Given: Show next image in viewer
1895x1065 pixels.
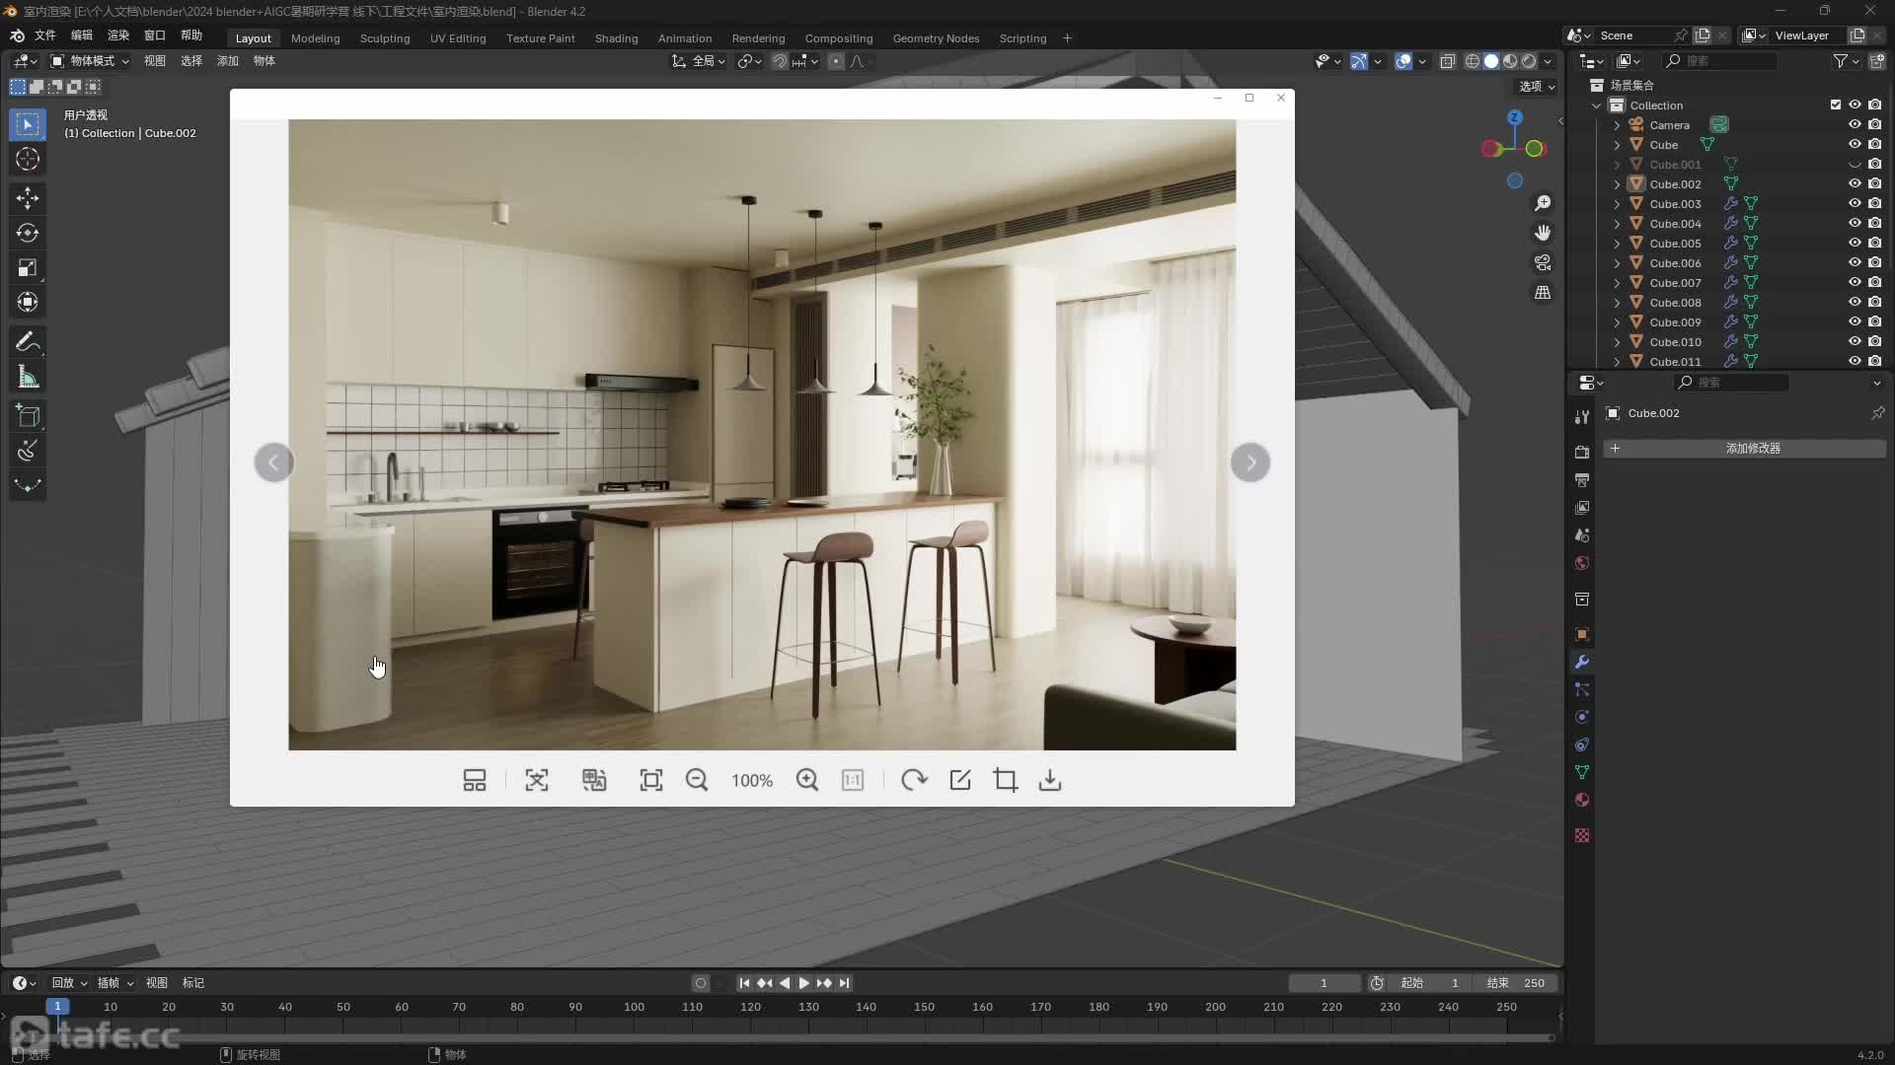Looking at the screenshot, I should click(x=1251, y=462).
